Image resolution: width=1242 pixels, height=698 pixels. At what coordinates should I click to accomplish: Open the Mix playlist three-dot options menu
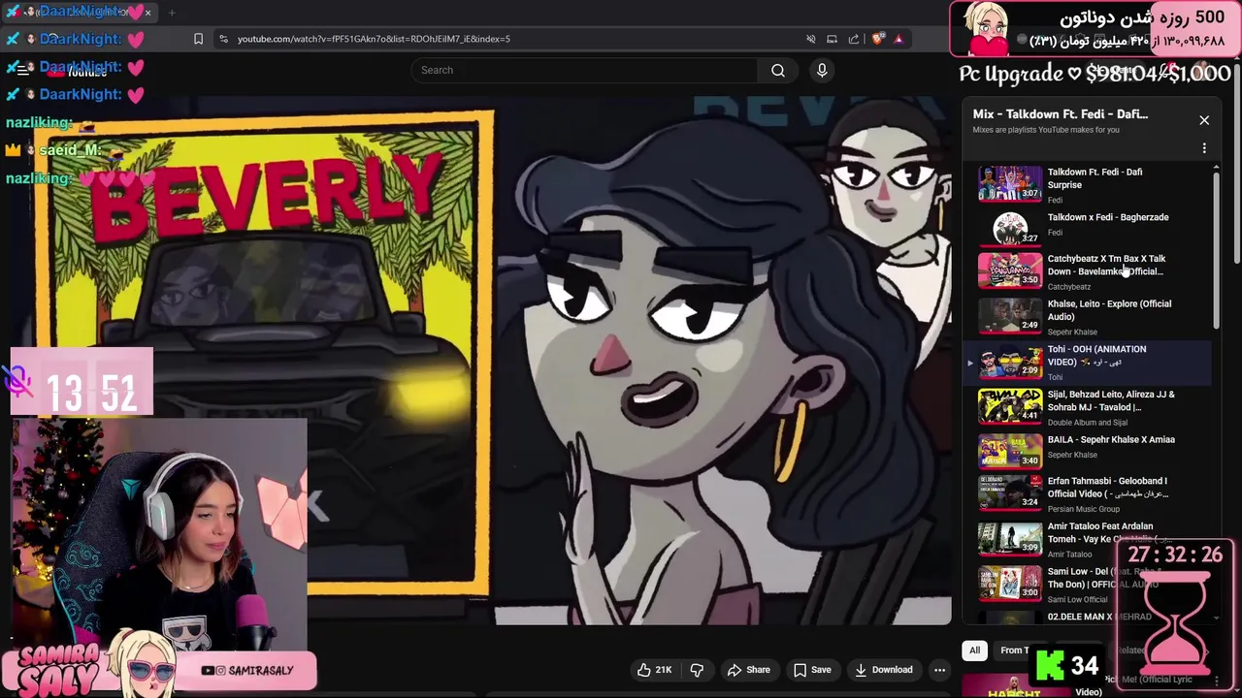pos(1204,148)
